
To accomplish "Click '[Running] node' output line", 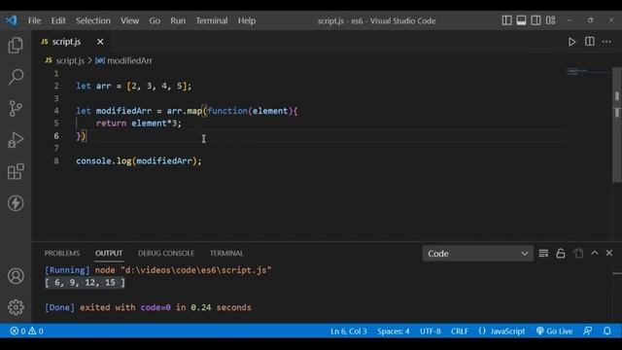I will [x=157, y=270].
